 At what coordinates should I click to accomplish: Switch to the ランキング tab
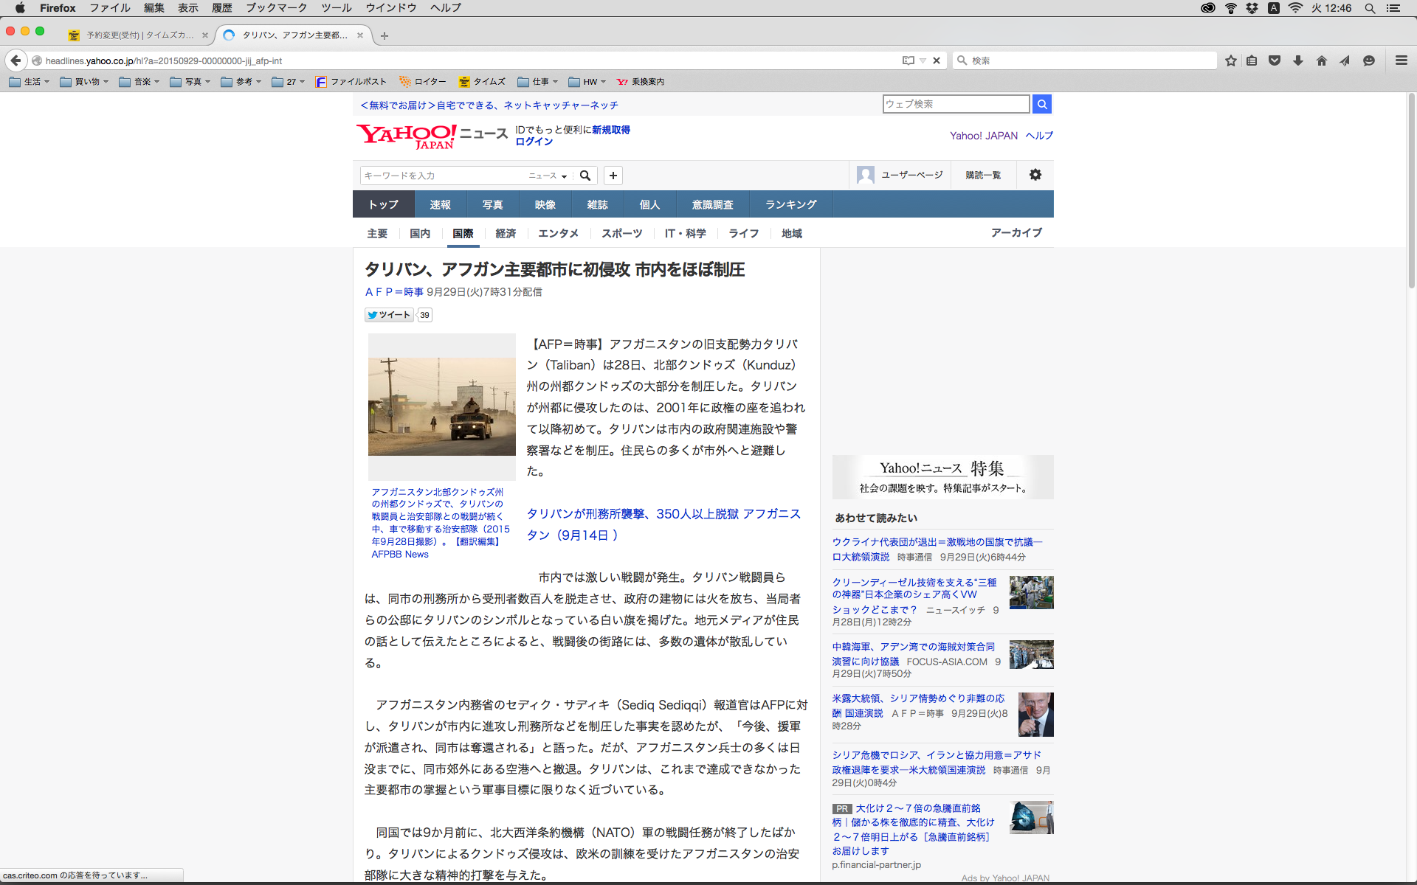click(790, 204)
